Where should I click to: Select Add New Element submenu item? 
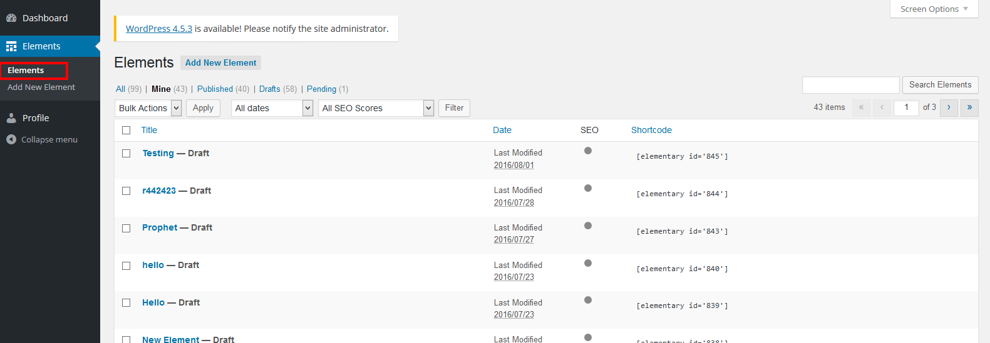pos(41,87)
